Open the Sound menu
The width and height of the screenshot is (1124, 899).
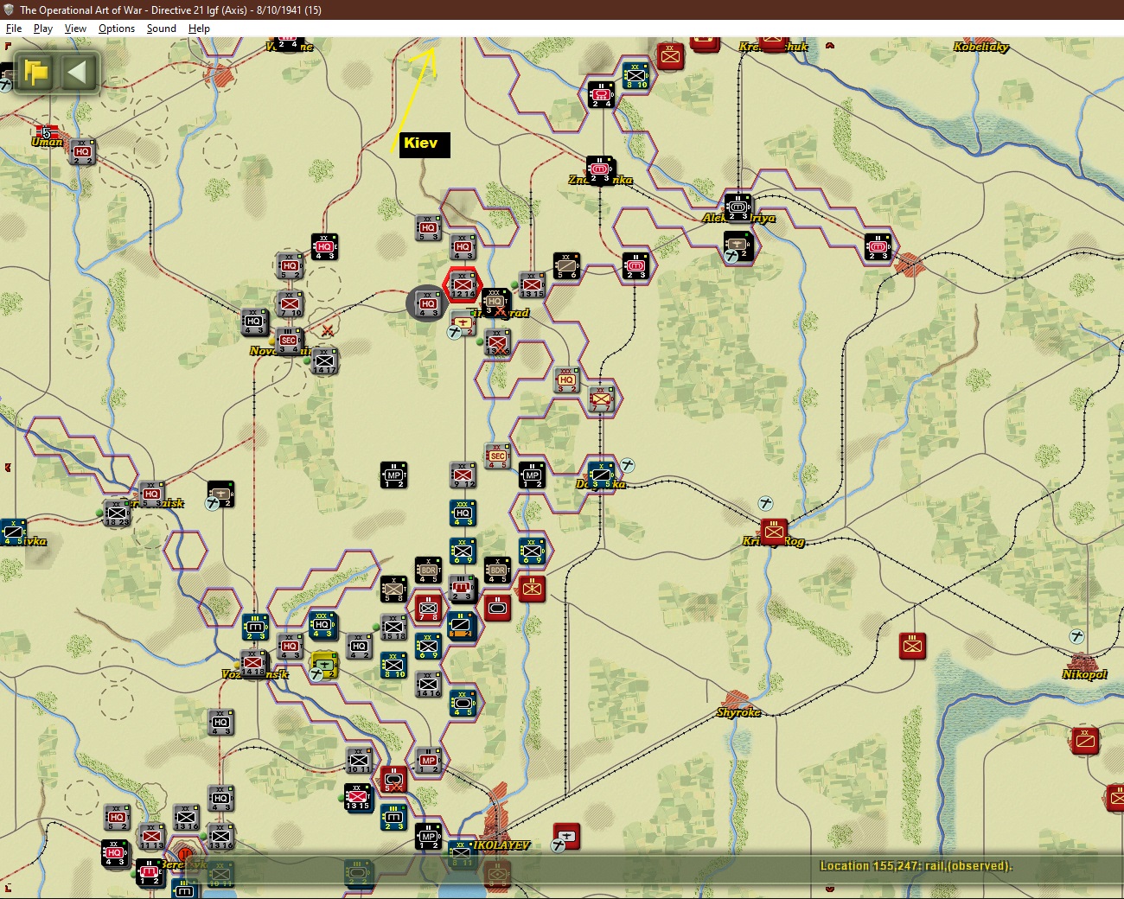[x=161, y=29]
